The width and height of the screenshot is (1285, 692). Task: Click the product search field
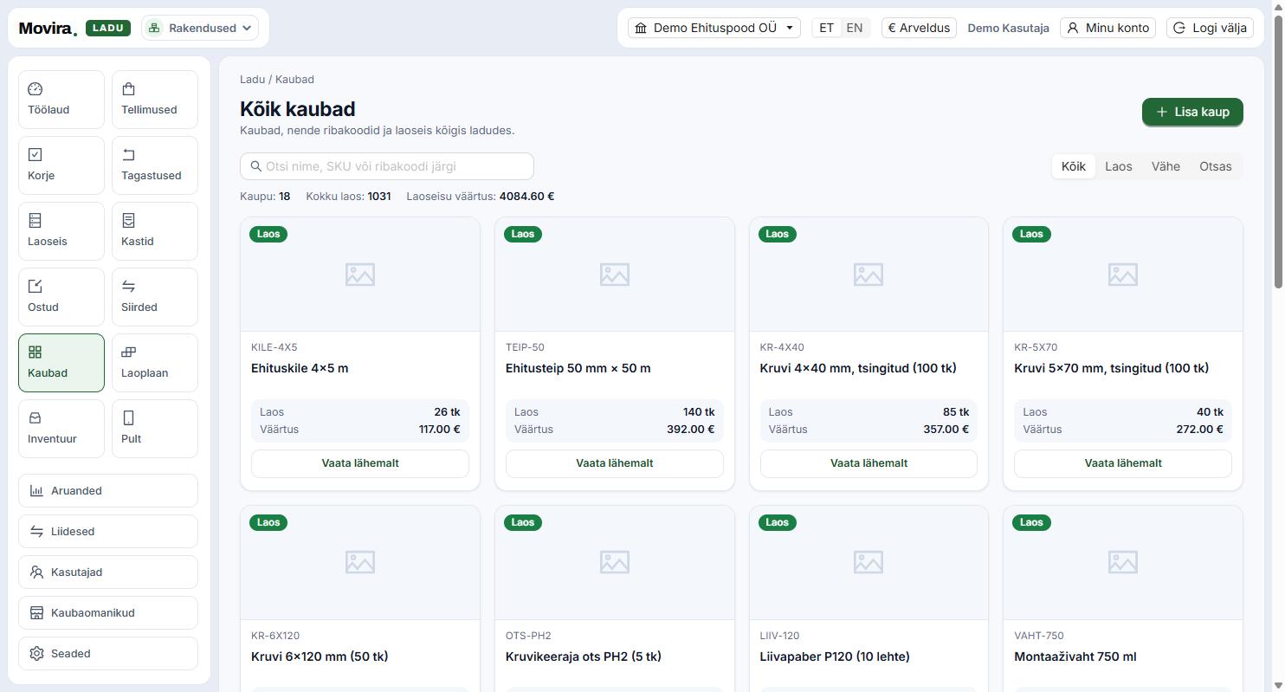pos(387,166)
